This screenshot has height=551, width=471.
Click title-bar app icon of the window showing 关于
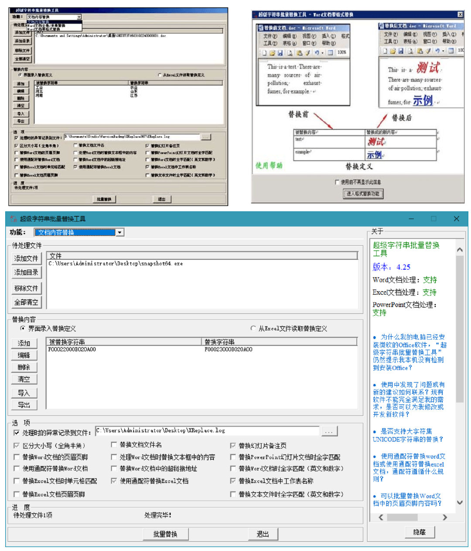coord(14,219)
